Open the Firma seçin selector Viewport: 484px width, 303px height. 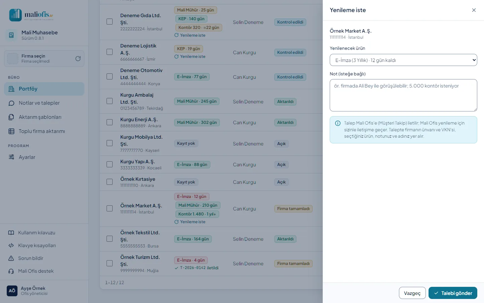click(x=44, y=59)
